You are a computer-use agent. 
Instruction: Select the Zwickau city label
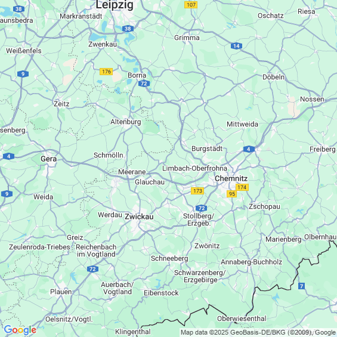[139, 217]
